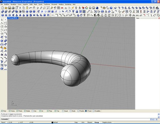
Task: Save the model with the floppy icon
Action: pyautogui.click(x=10, y=8)
